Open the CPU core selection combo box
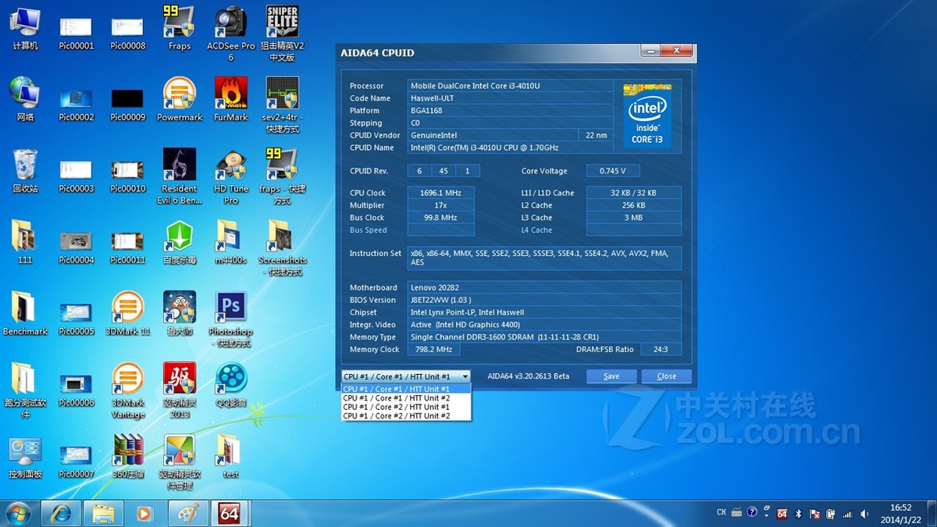Viewport: 937px width, 527px height. point(465,376)
